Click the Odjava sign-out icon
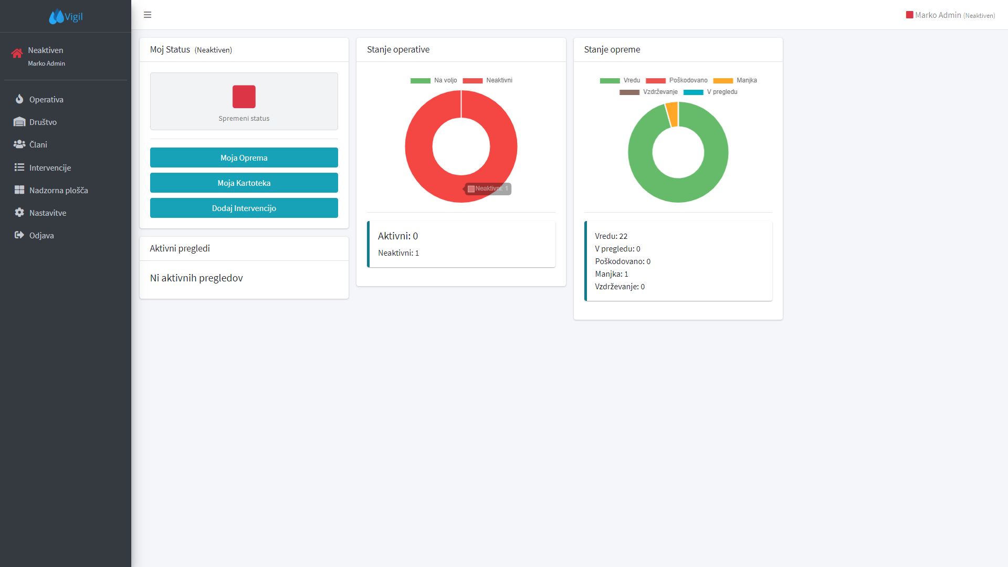 tap(19, 235)
